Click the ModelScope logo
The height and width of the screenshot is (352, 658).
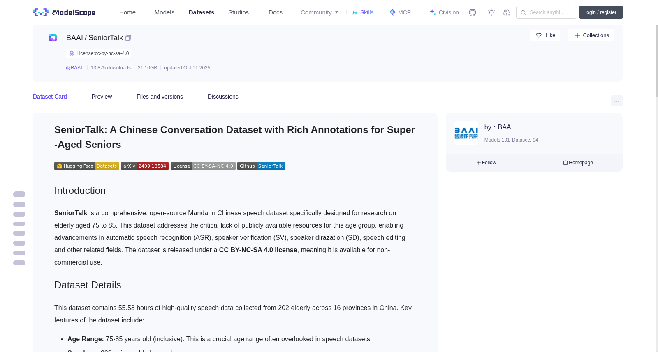(64, 12)
